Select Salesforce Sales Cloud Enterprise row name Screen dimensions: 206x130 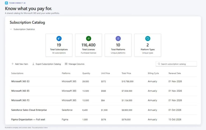coord(29,110)
